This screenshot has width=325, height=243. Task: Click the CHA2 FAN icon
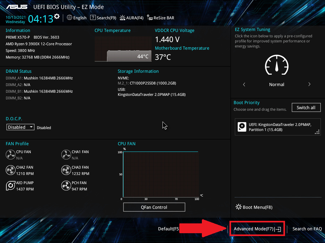pyautogui.click(x=10, y=170)
